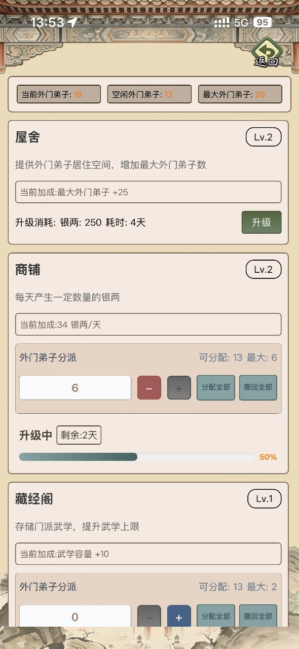Tap the blue plus button under 藏经阁
Image resolution: width=299 pixels, height=649 pixels.
179,617
